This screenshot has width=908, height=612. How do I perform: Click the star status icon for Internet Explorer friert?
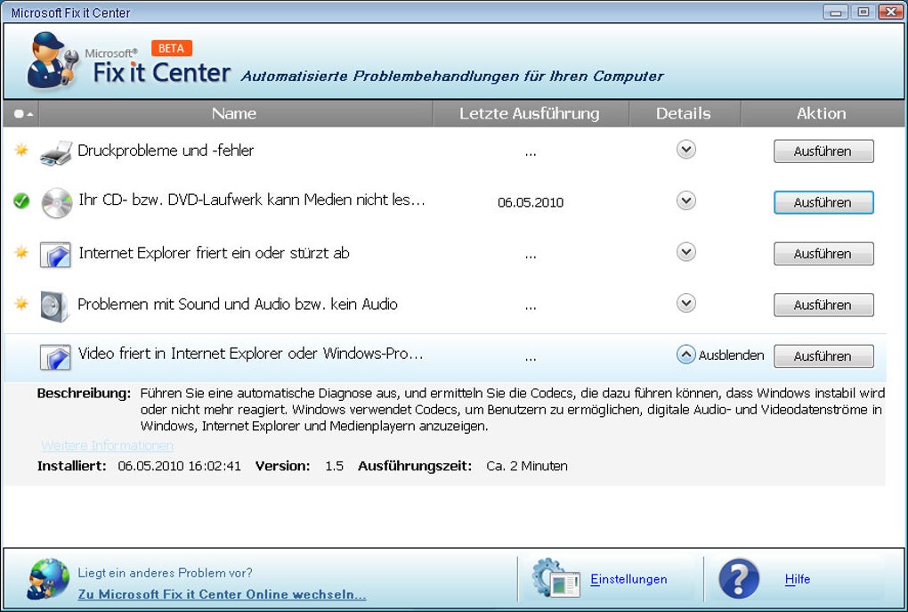(21, 252)
